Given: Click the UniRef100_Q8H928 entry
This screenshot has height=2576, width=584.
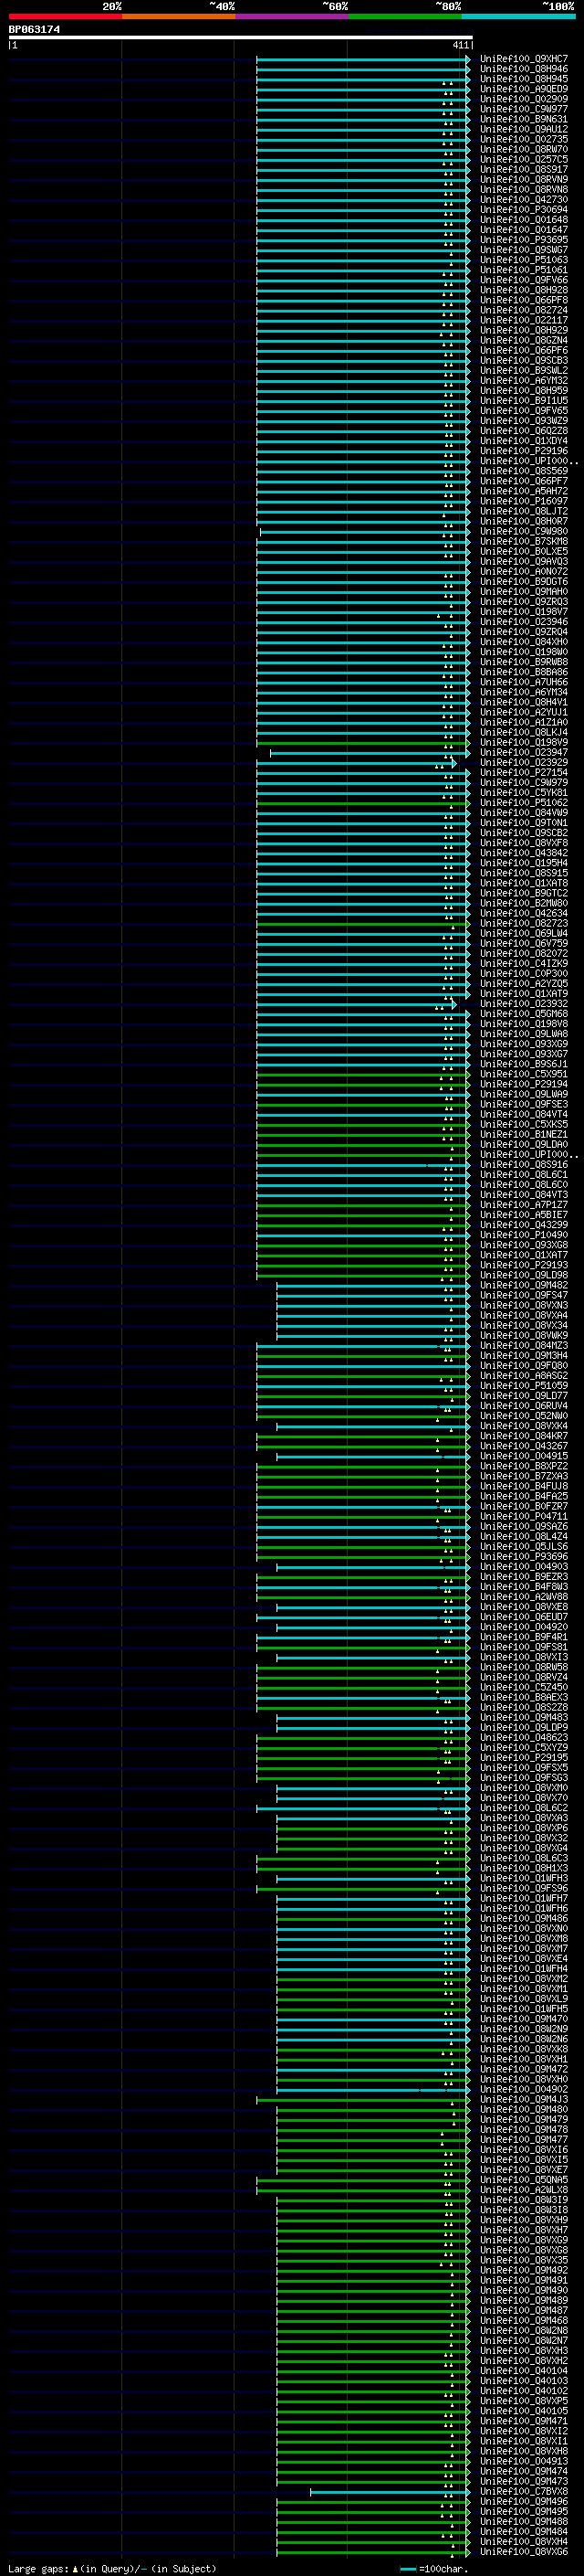Looking at the screenshot, I should (524, 290).
